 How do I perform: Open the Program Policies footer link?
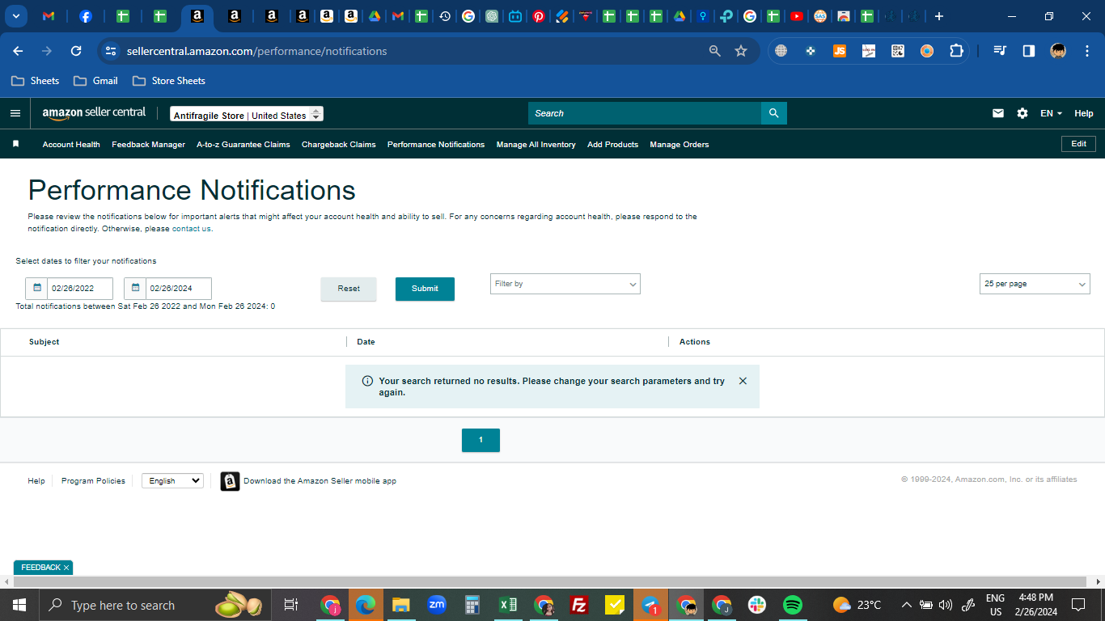93,481
